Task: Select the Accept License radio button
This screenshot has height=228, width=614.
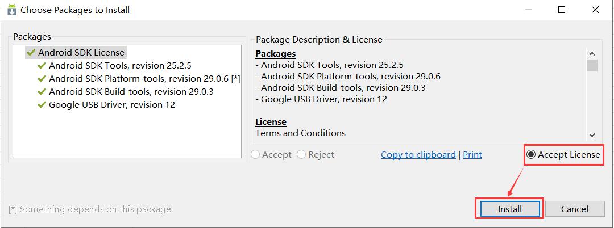Action: pos(530,155)
